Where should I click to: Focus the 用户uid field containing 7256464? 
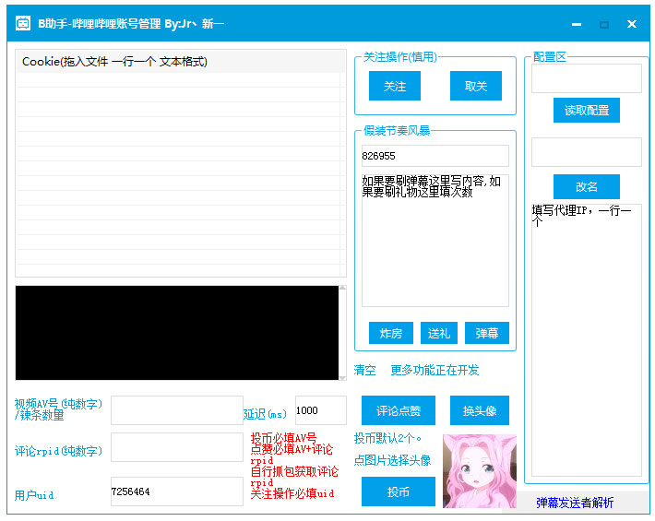[176, 491]
